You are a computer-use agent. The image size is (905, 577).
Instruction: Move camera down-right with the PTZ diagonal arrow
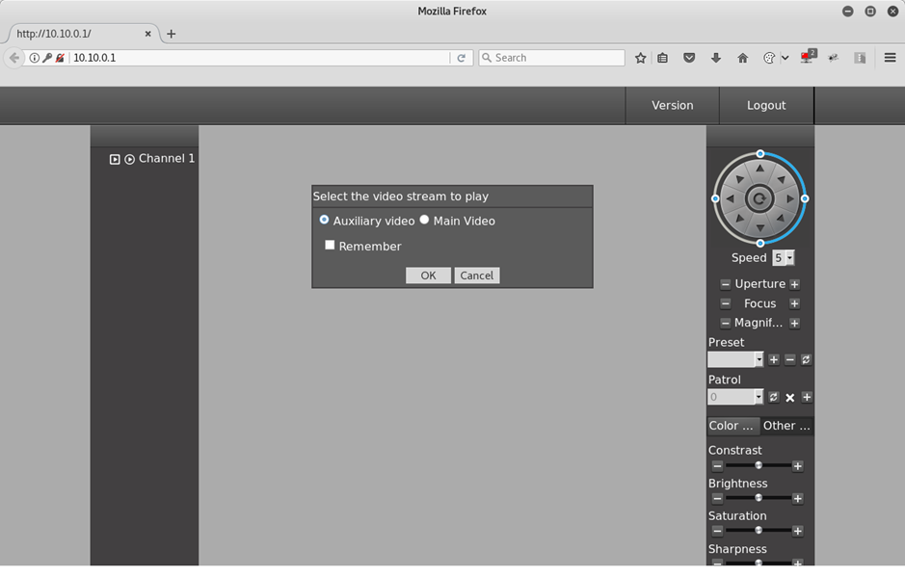[x=781, y=219]
